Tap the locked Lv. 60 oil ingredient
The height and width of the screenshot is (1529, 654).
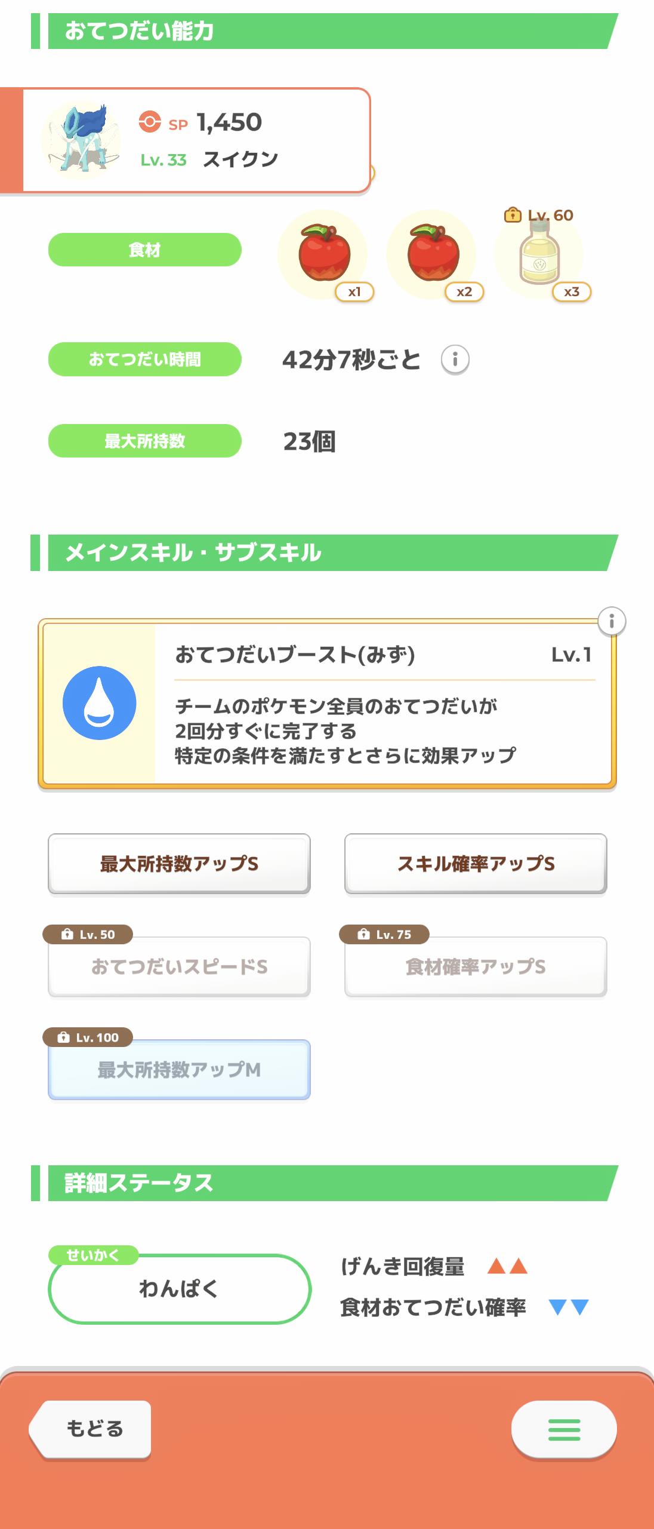(539, 253)
